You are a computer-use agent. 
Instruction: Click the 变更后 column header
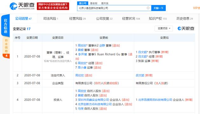tap(164, 38)
